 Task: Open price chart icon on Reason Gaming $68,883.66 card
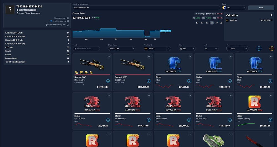(270, 120)
